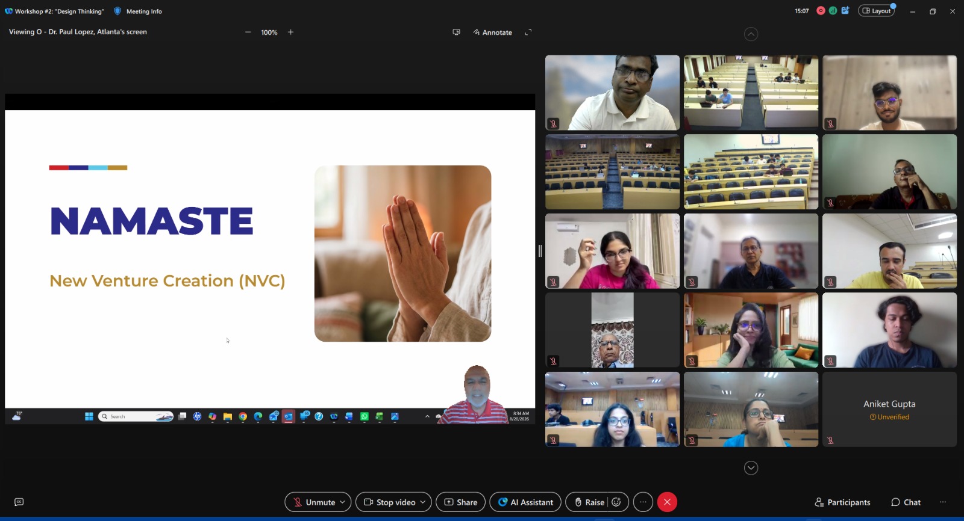Stop your video camera
The image size is (964, 521).
tap(389, 502)
